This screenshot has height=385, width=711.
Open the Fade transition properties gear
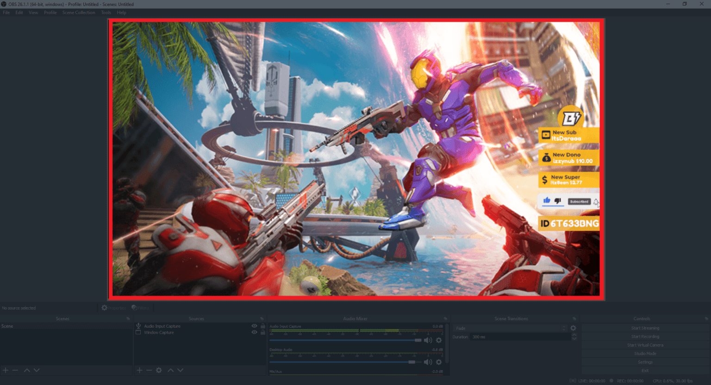tap(573, 327)
